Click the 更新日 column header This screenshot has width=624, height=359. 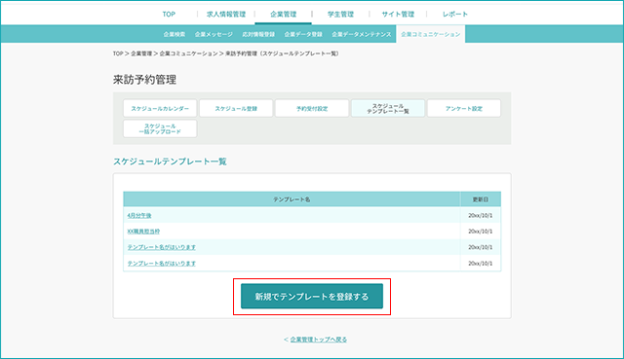(481, 199)
